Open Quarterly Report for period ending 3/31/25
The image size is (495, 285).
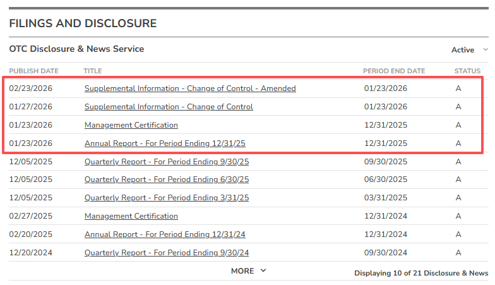click(x=167, y=198)
